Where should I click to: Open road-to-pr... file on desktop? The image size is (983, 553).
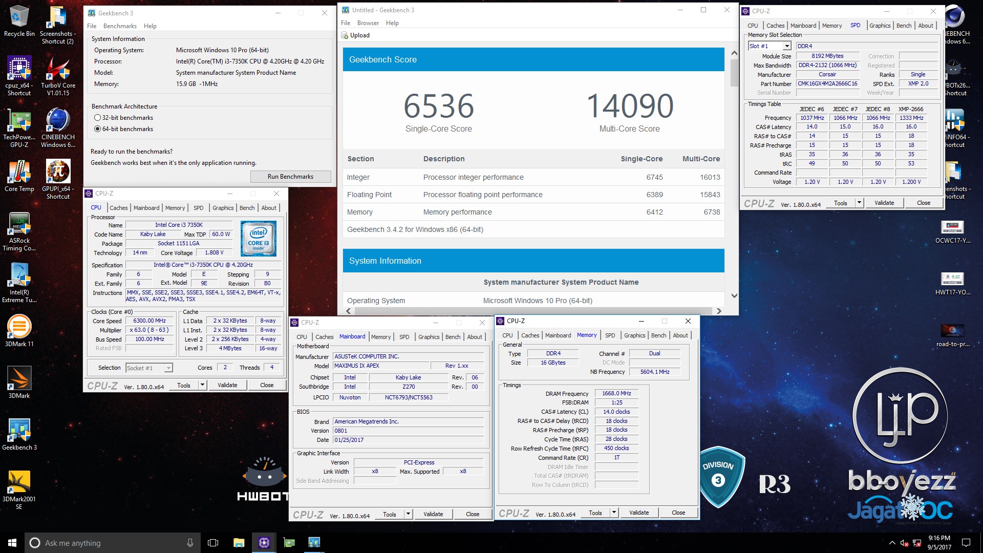pyautogui.click(x=952, y=335)
